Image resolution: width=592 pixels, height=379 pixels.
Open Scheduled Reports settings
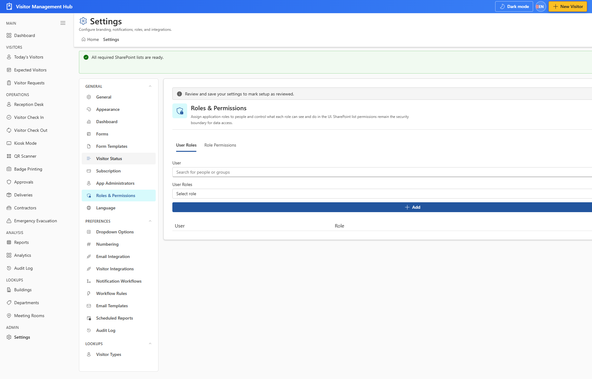click(119, 318)
